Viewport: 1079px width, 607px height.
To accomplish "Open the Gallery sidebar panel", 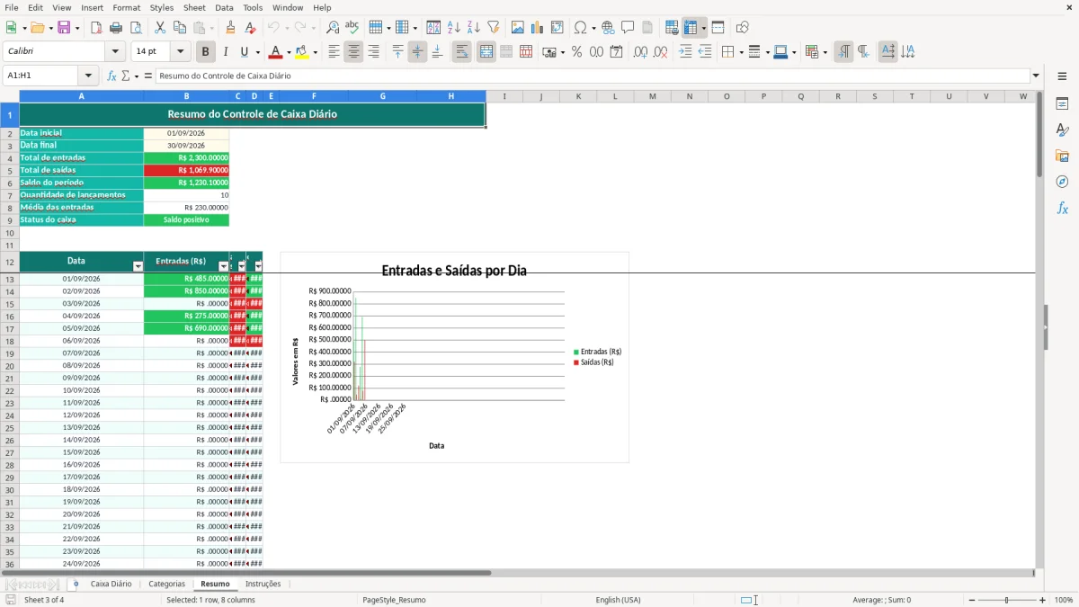I will [1062, 156].
